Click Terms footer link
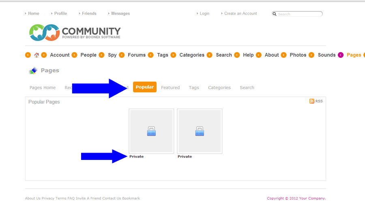This screenshot has width=365, height=217. coord(61,198)
